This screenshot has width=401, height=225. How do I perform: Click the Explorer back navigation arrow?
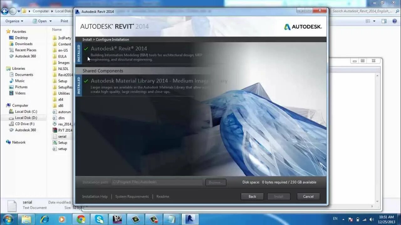[x=4, y=11]
